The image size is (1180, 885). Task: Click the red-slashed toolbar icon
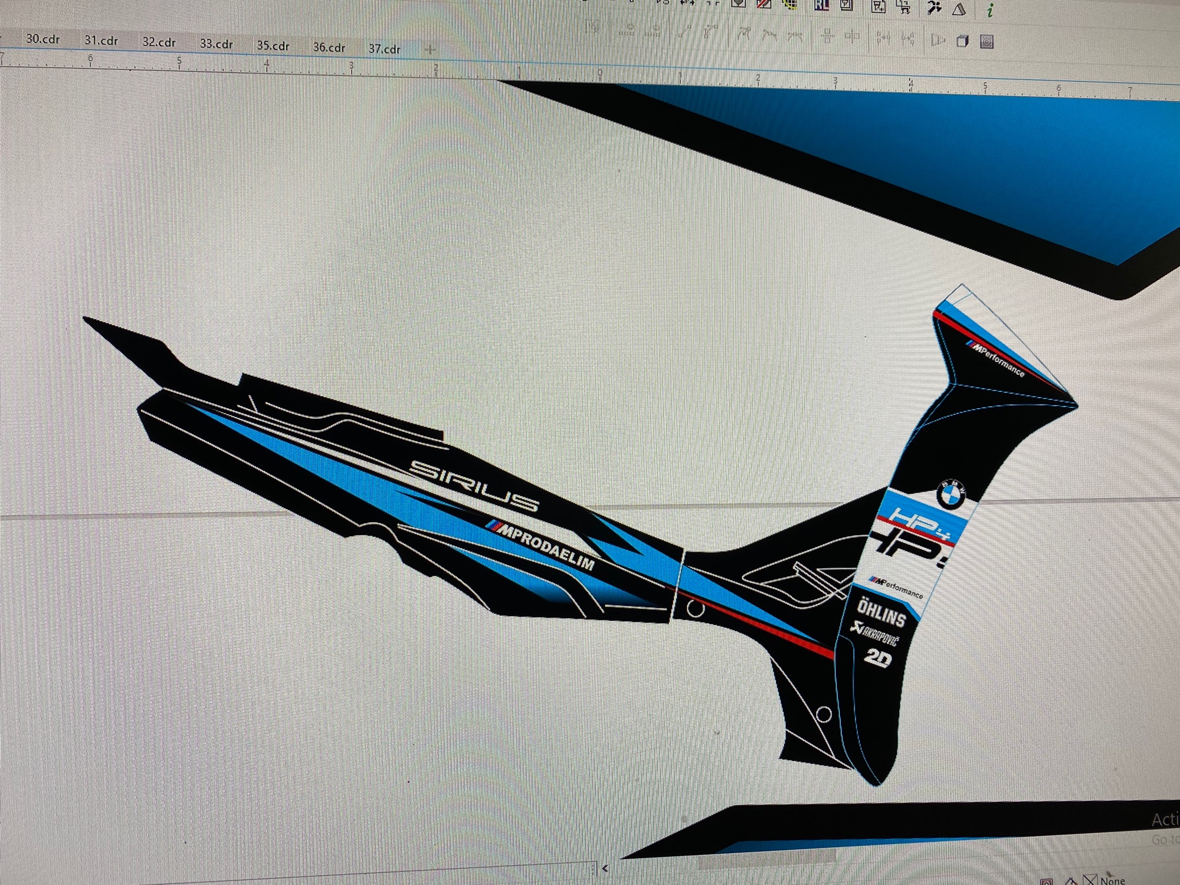click(x=764, y=5)
